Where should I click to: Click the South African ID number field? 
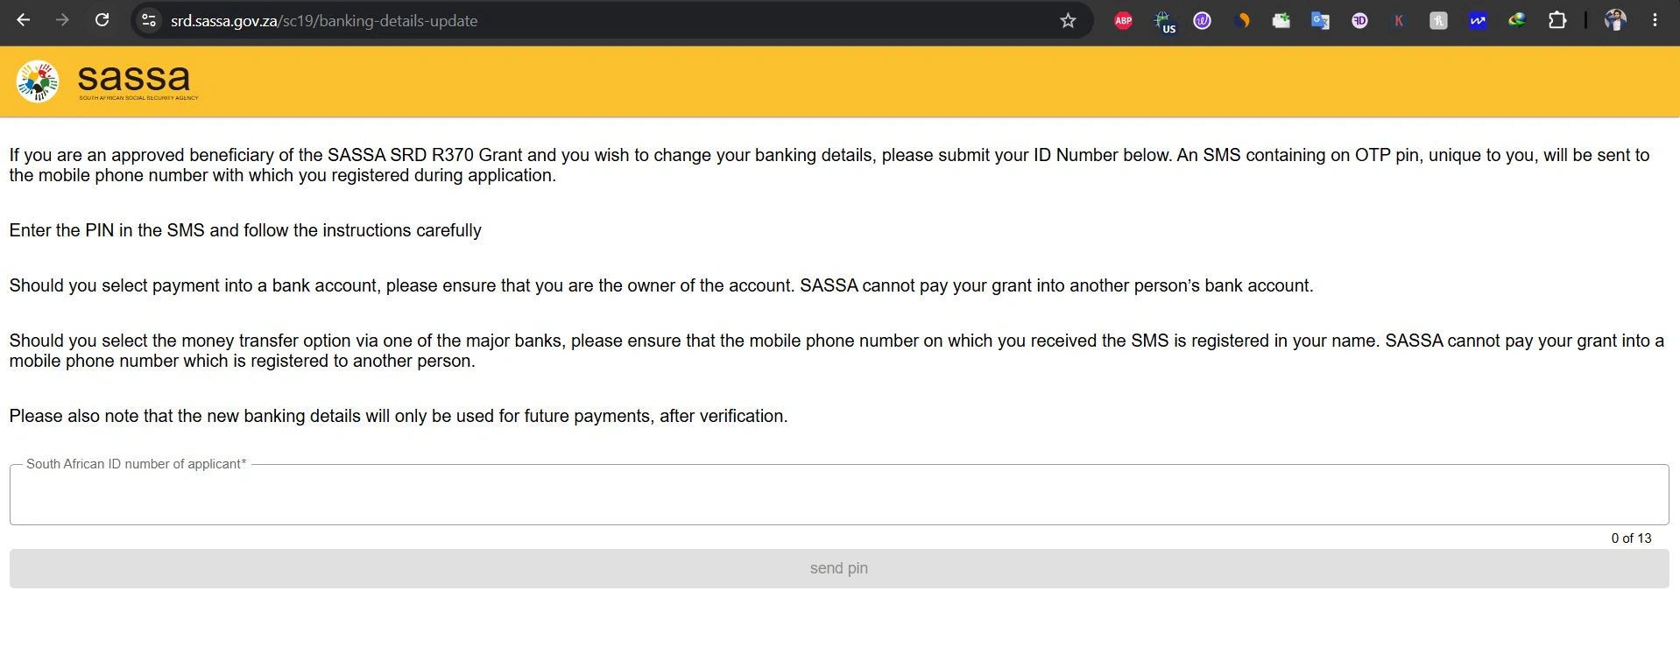(x=839, y=495)
